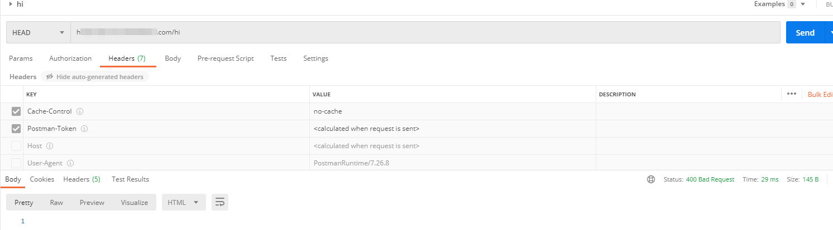This screenshot has height=230, width=833.
Task: Open the HEAD method dropdown
Action: click(x=39, y=32)
